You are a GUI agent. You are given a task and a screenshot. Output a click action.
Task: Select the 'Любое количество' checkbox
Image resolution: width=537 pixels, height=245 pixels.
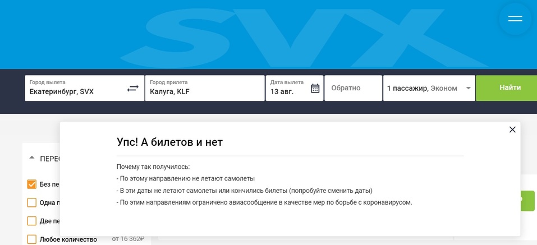pos(32,239)
